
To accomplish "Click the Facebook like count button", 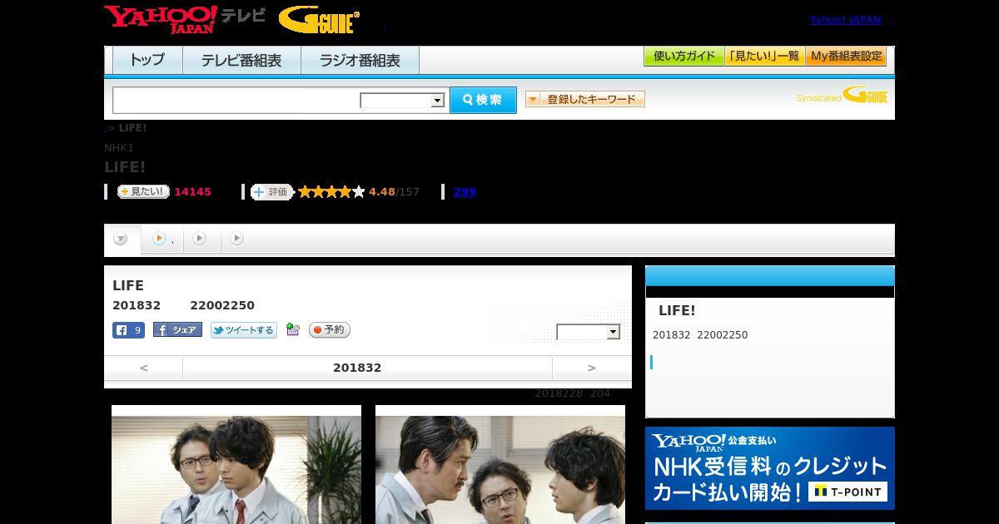I will click(x=128, y=330).
